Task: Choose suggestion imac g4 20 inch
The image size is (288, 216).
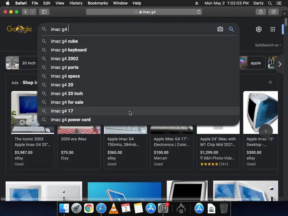Action: [x=138, y=93]
